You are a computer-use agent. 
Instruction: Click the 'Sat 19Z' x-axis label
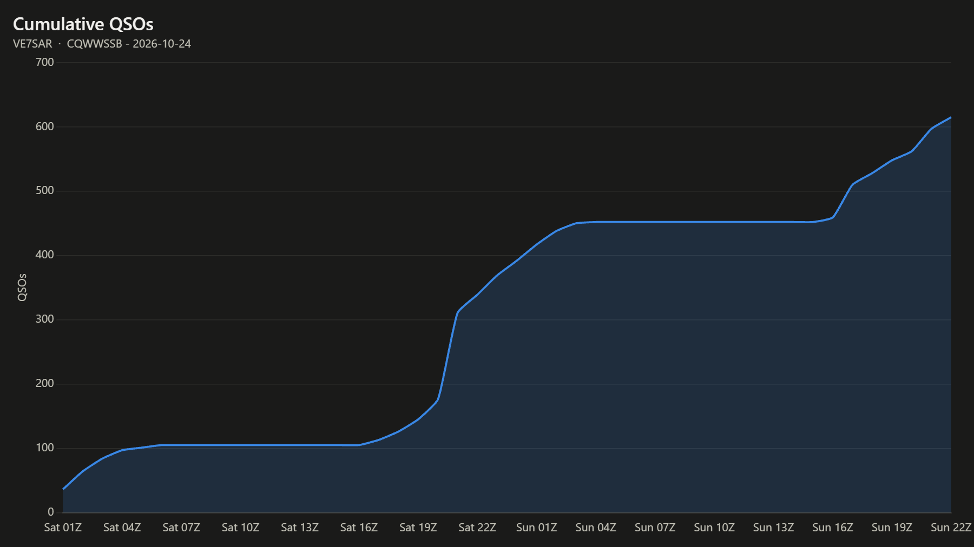[418, 528]
